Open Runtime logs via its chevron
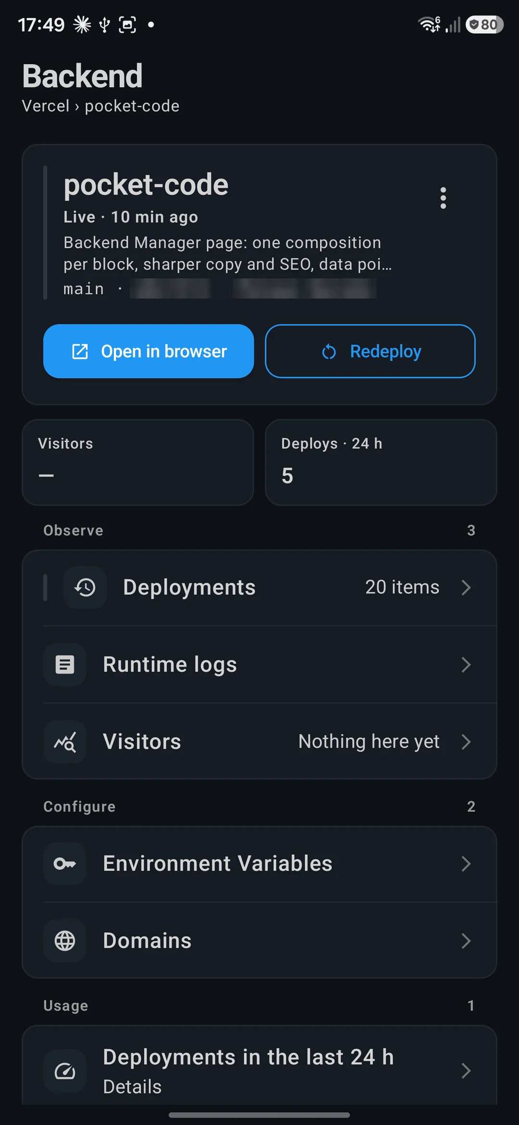The height and width of the screenshot is (1125, 519). (x=466, y=664)
